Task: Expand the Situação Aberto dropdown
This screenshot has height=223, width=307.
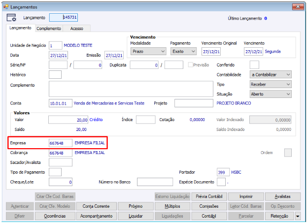Action: coord(271,94)
